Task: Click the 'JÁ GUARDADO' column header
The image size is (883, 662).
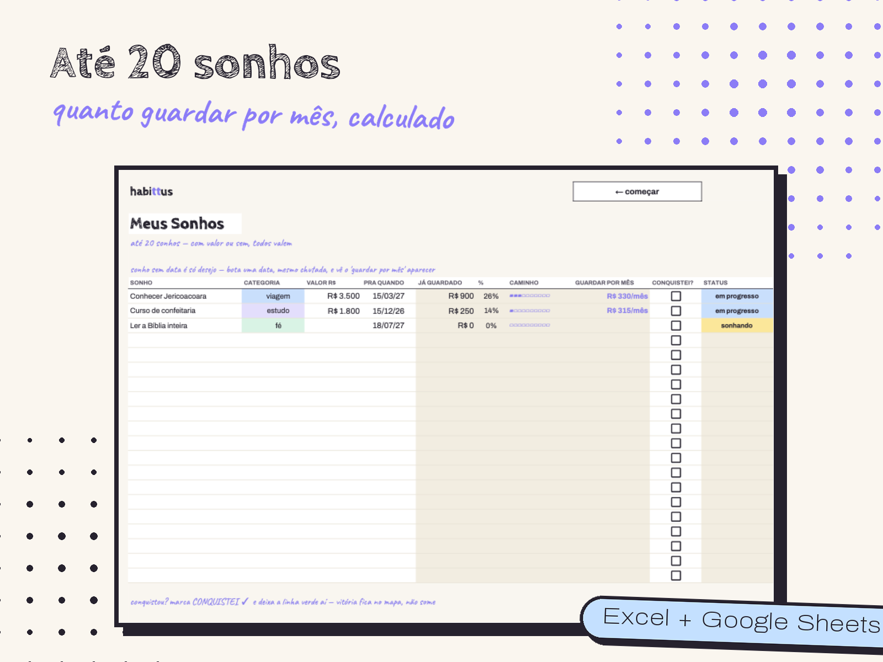Action: tap(440, 282)
